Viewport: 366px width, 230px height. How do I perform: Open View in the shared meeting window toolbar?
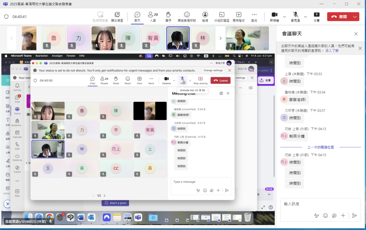pyautogui.click(x=139, y=80)
